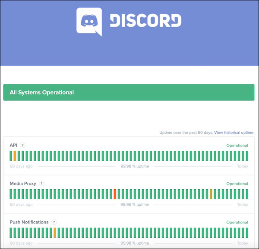Click the first green bar in Media Proxy row
The image size is (259, 249).
(11, 194)
